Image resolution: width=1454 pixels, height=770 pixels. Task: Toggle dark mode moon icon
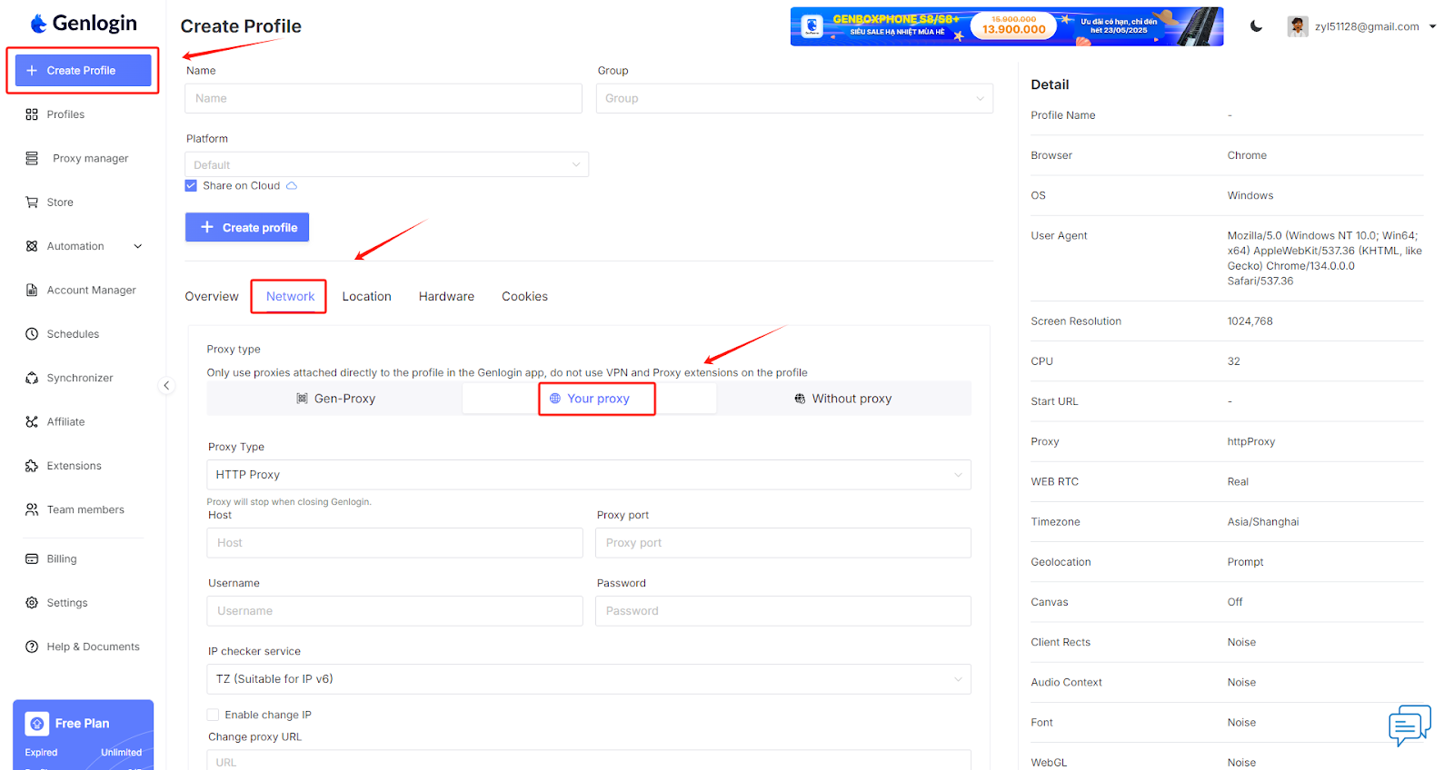tap(1256, 26)
